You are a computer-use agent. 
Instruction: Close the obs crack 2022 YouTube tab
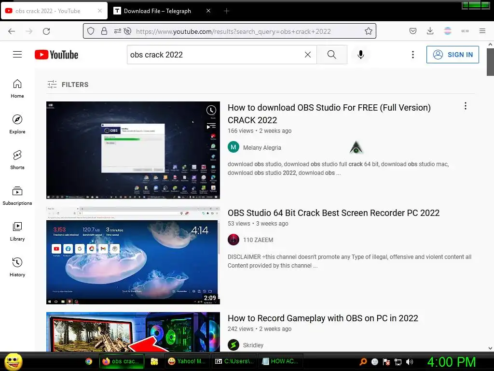[100, 11]
